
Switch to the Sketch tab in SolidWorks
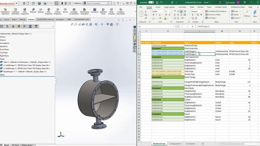tap(14, 19)
